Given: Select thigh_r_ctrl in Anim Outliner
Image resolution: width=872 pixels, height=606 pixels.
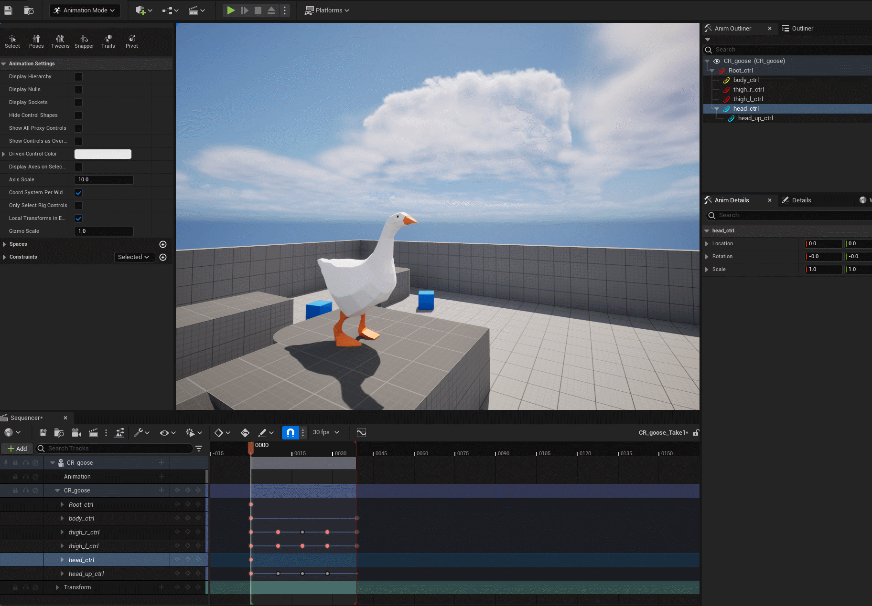Looking at the screenshot, I should pyautogui.click(x=748, y=90).
